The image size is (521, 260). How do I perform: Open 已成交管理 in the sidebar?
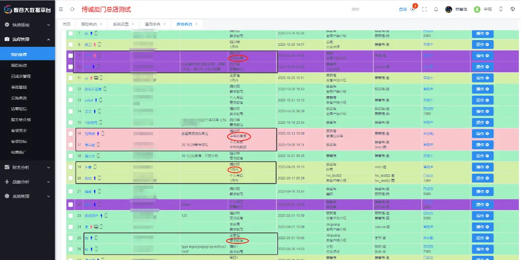[x=21, y=76]
